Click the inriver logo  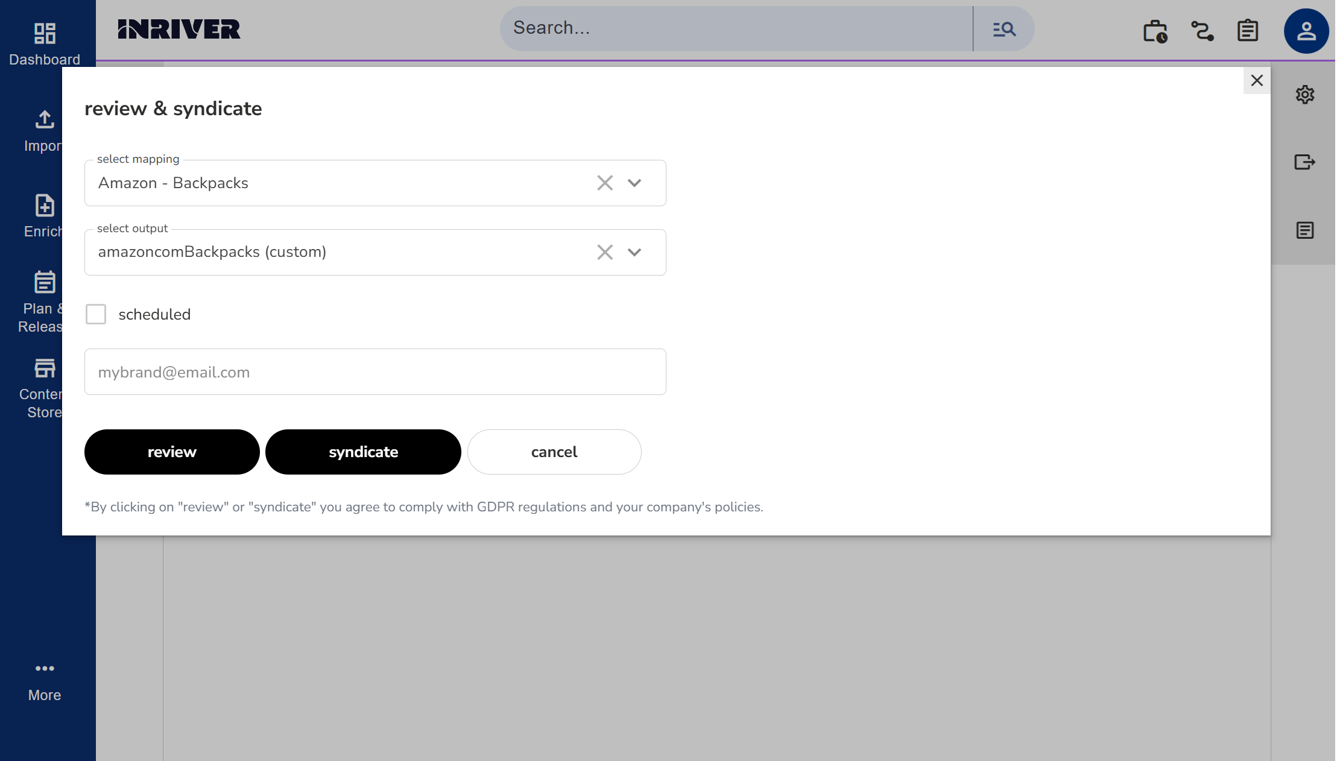179,29
